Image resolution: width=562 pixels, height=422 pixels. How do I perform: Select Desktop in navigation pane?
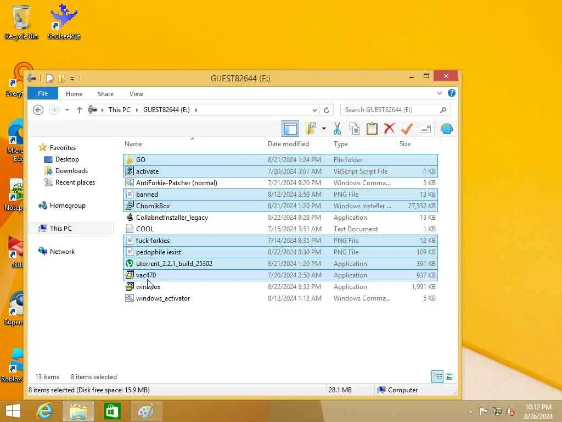[66, 159]
